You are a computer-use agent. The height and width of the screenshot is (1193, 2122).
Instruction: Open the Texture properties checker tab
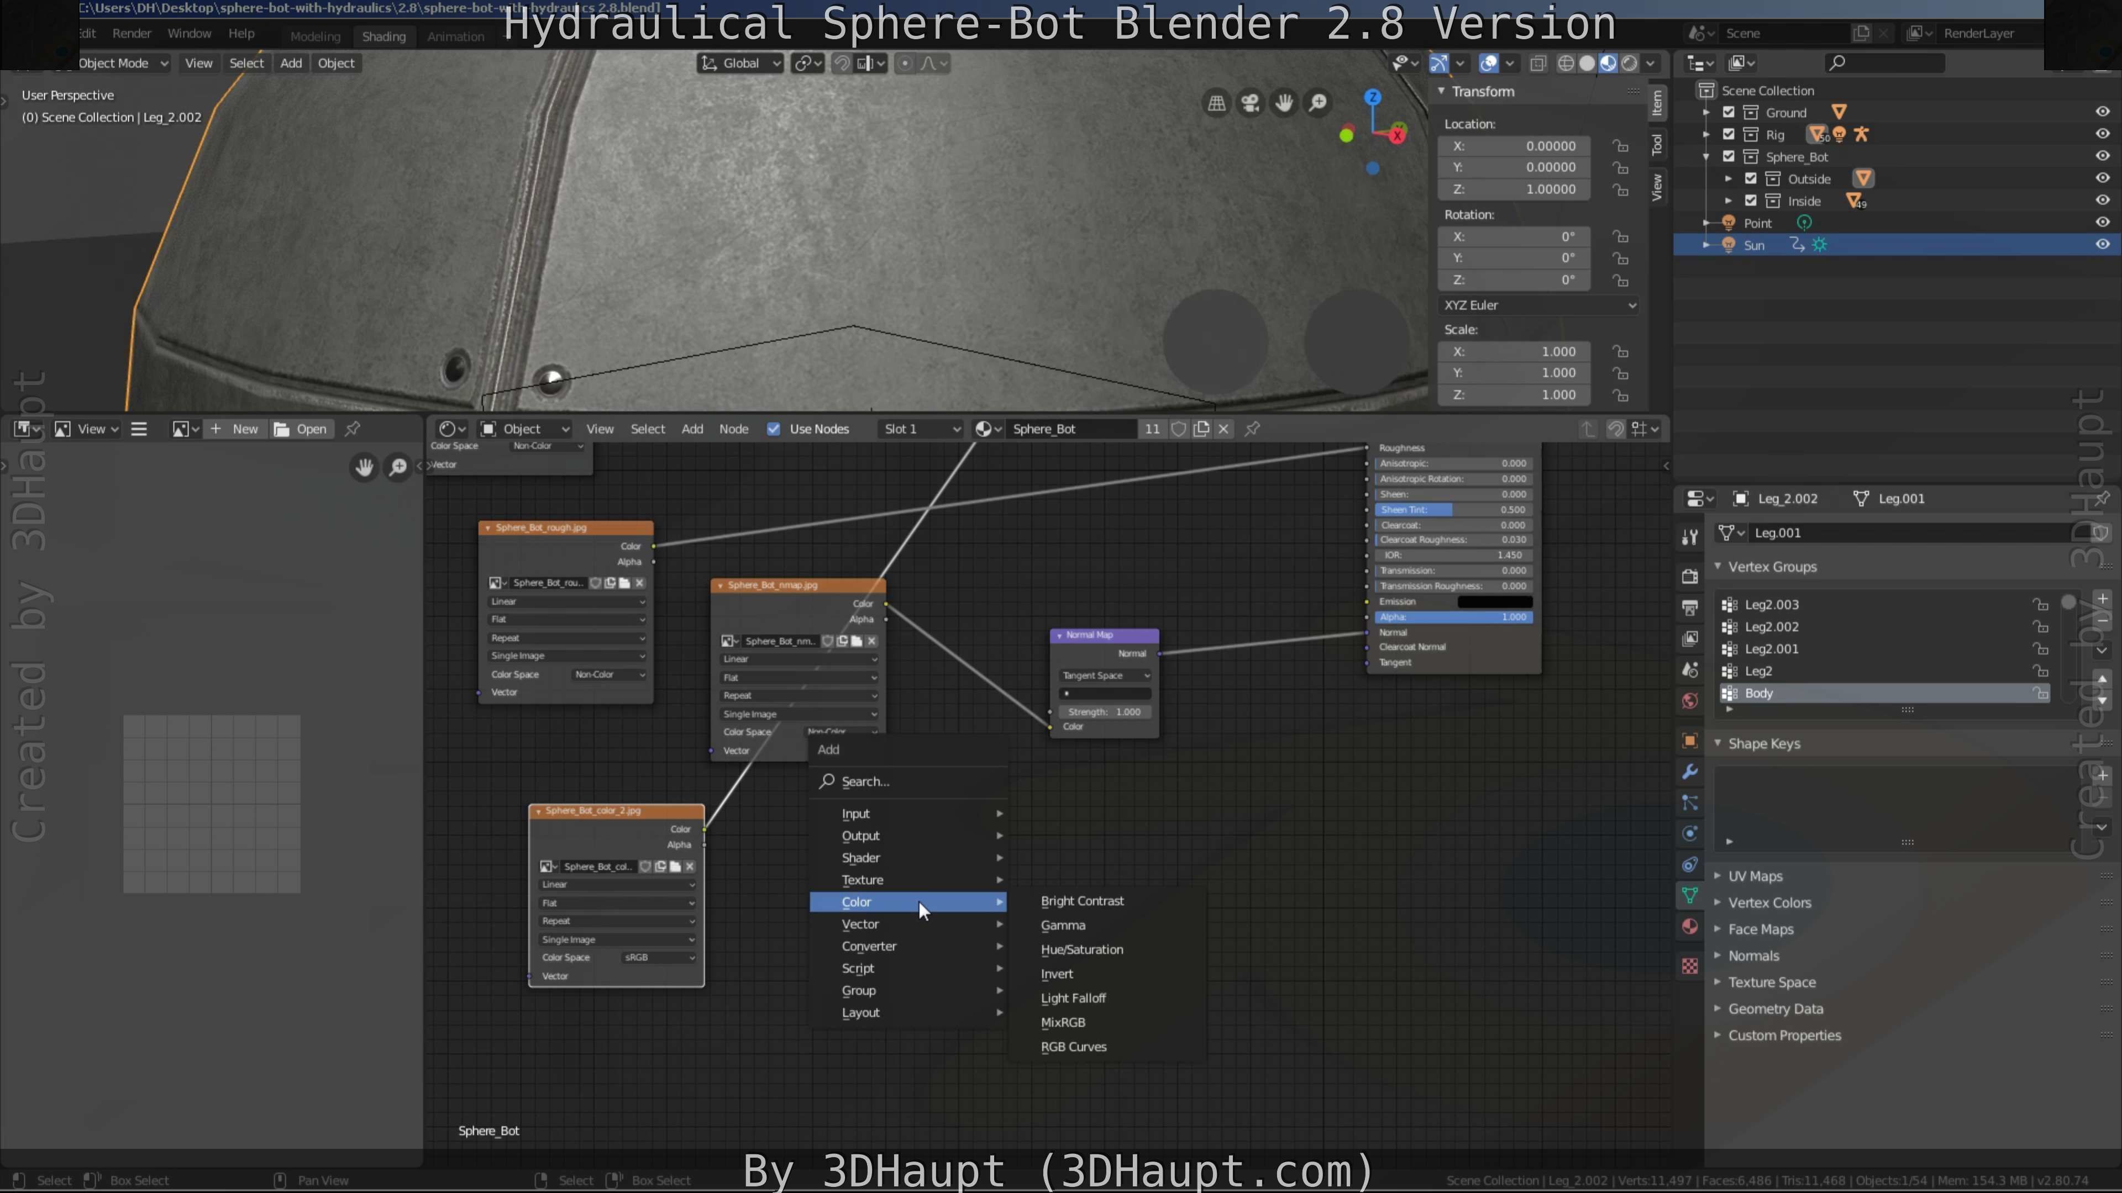(x=1689, y=966)
